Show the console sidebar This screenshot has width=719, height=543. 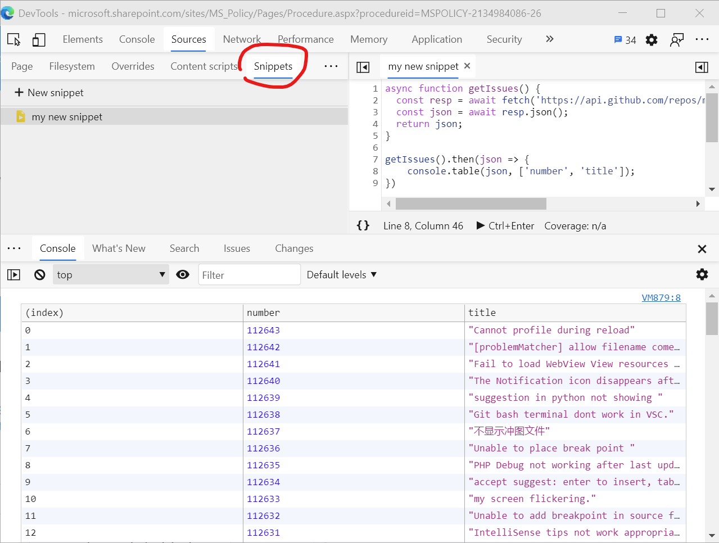[x=13, y=275]
